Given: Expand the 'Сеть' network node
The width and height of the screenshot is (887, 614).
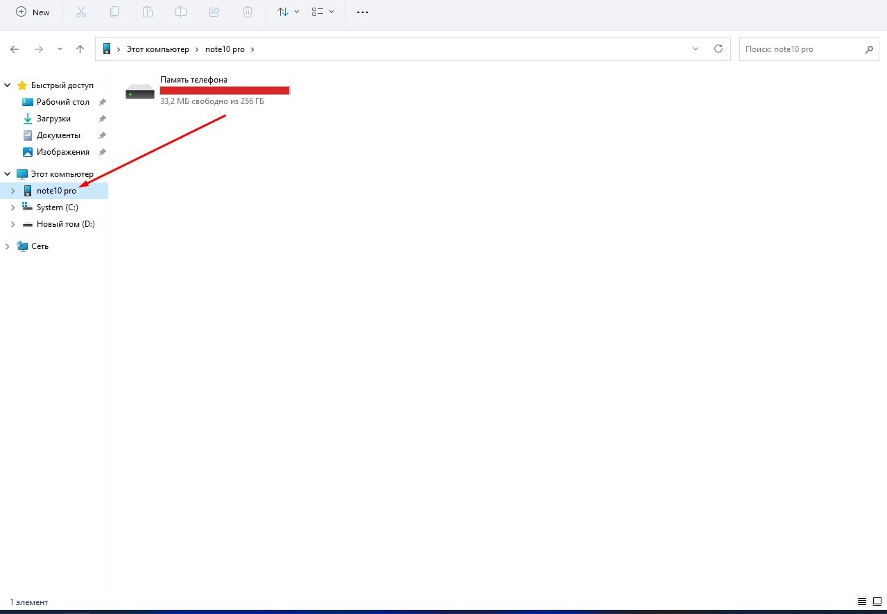Looking at the screenshot, I should (8, 246).
